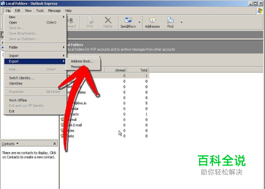Viewport: 265px width, 189px height.
Task: Choose Open in the File menu
Action: 34,23
